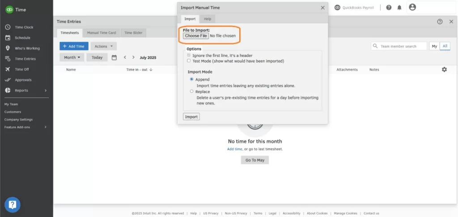Switch to the Manual Time Card tab
This screenshot has width=458, height=217.
(102, 33)
